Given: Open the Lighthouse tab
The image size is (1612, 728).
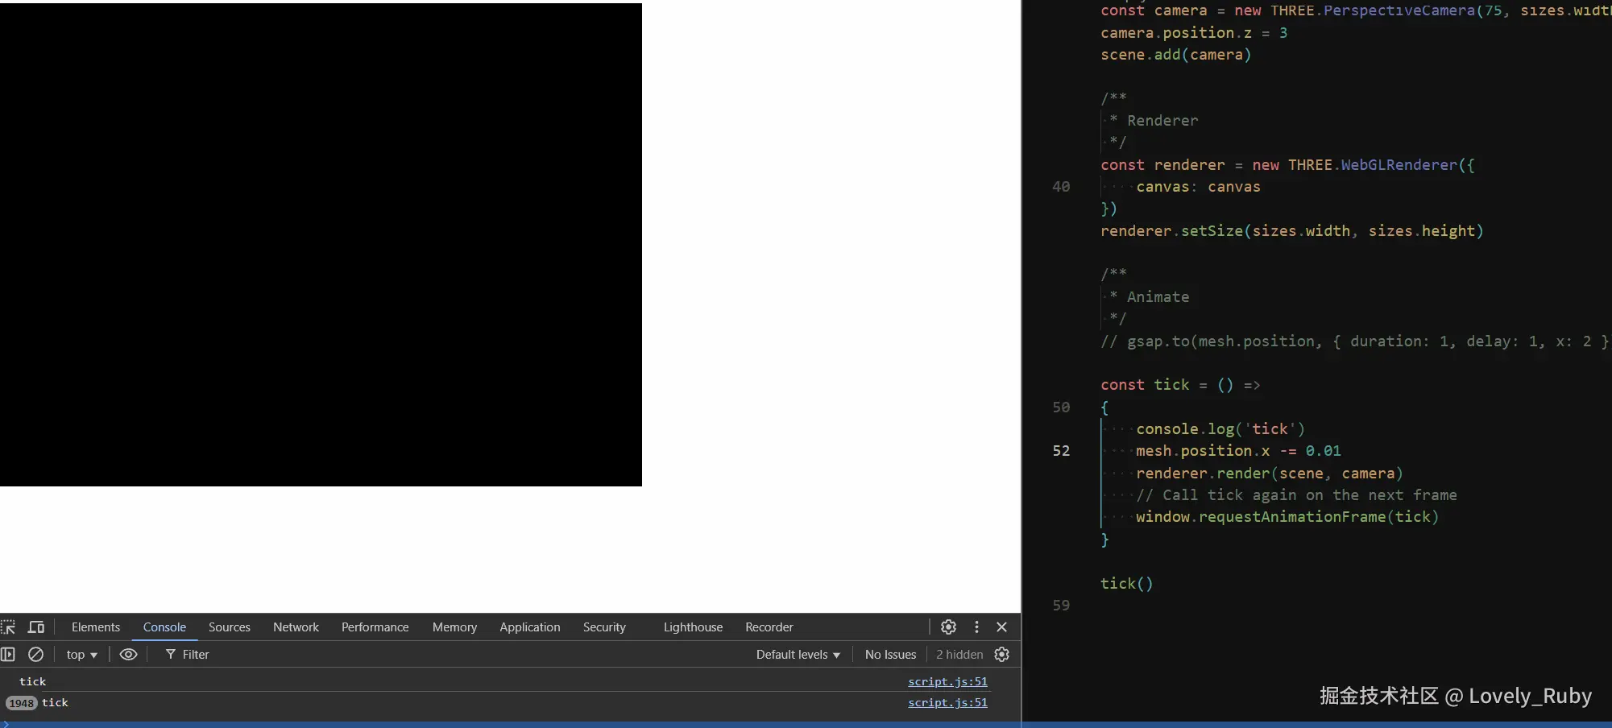Looking at the screenshot, I should [693, 627].
